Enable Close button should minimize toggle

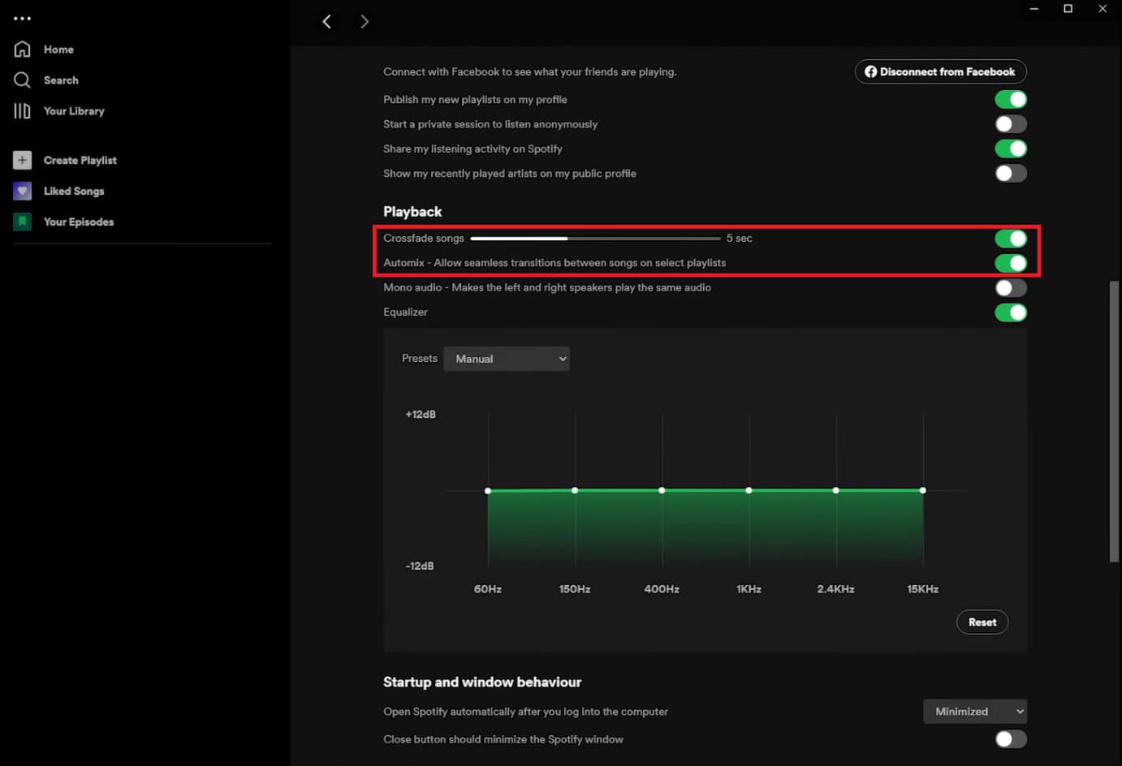[x=1011, y=739]
